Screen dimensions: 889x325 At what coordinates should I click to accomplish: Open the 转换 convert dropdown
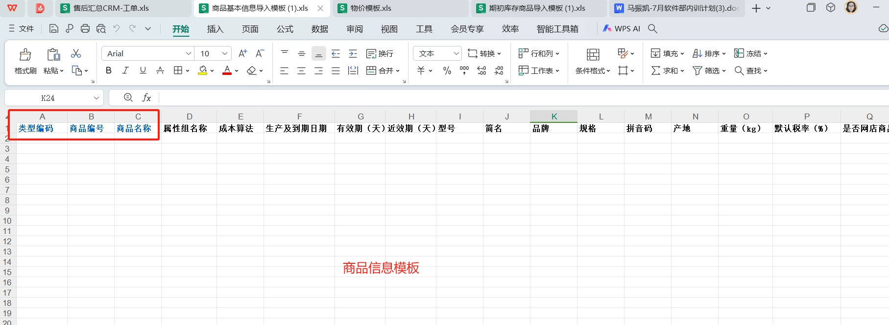coord(484,53)
